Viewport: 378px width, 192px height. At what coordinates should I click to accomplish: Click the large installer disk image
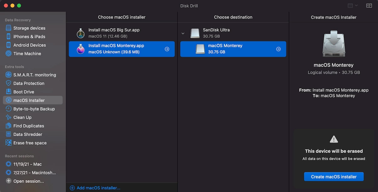click(x=334, y=43)
